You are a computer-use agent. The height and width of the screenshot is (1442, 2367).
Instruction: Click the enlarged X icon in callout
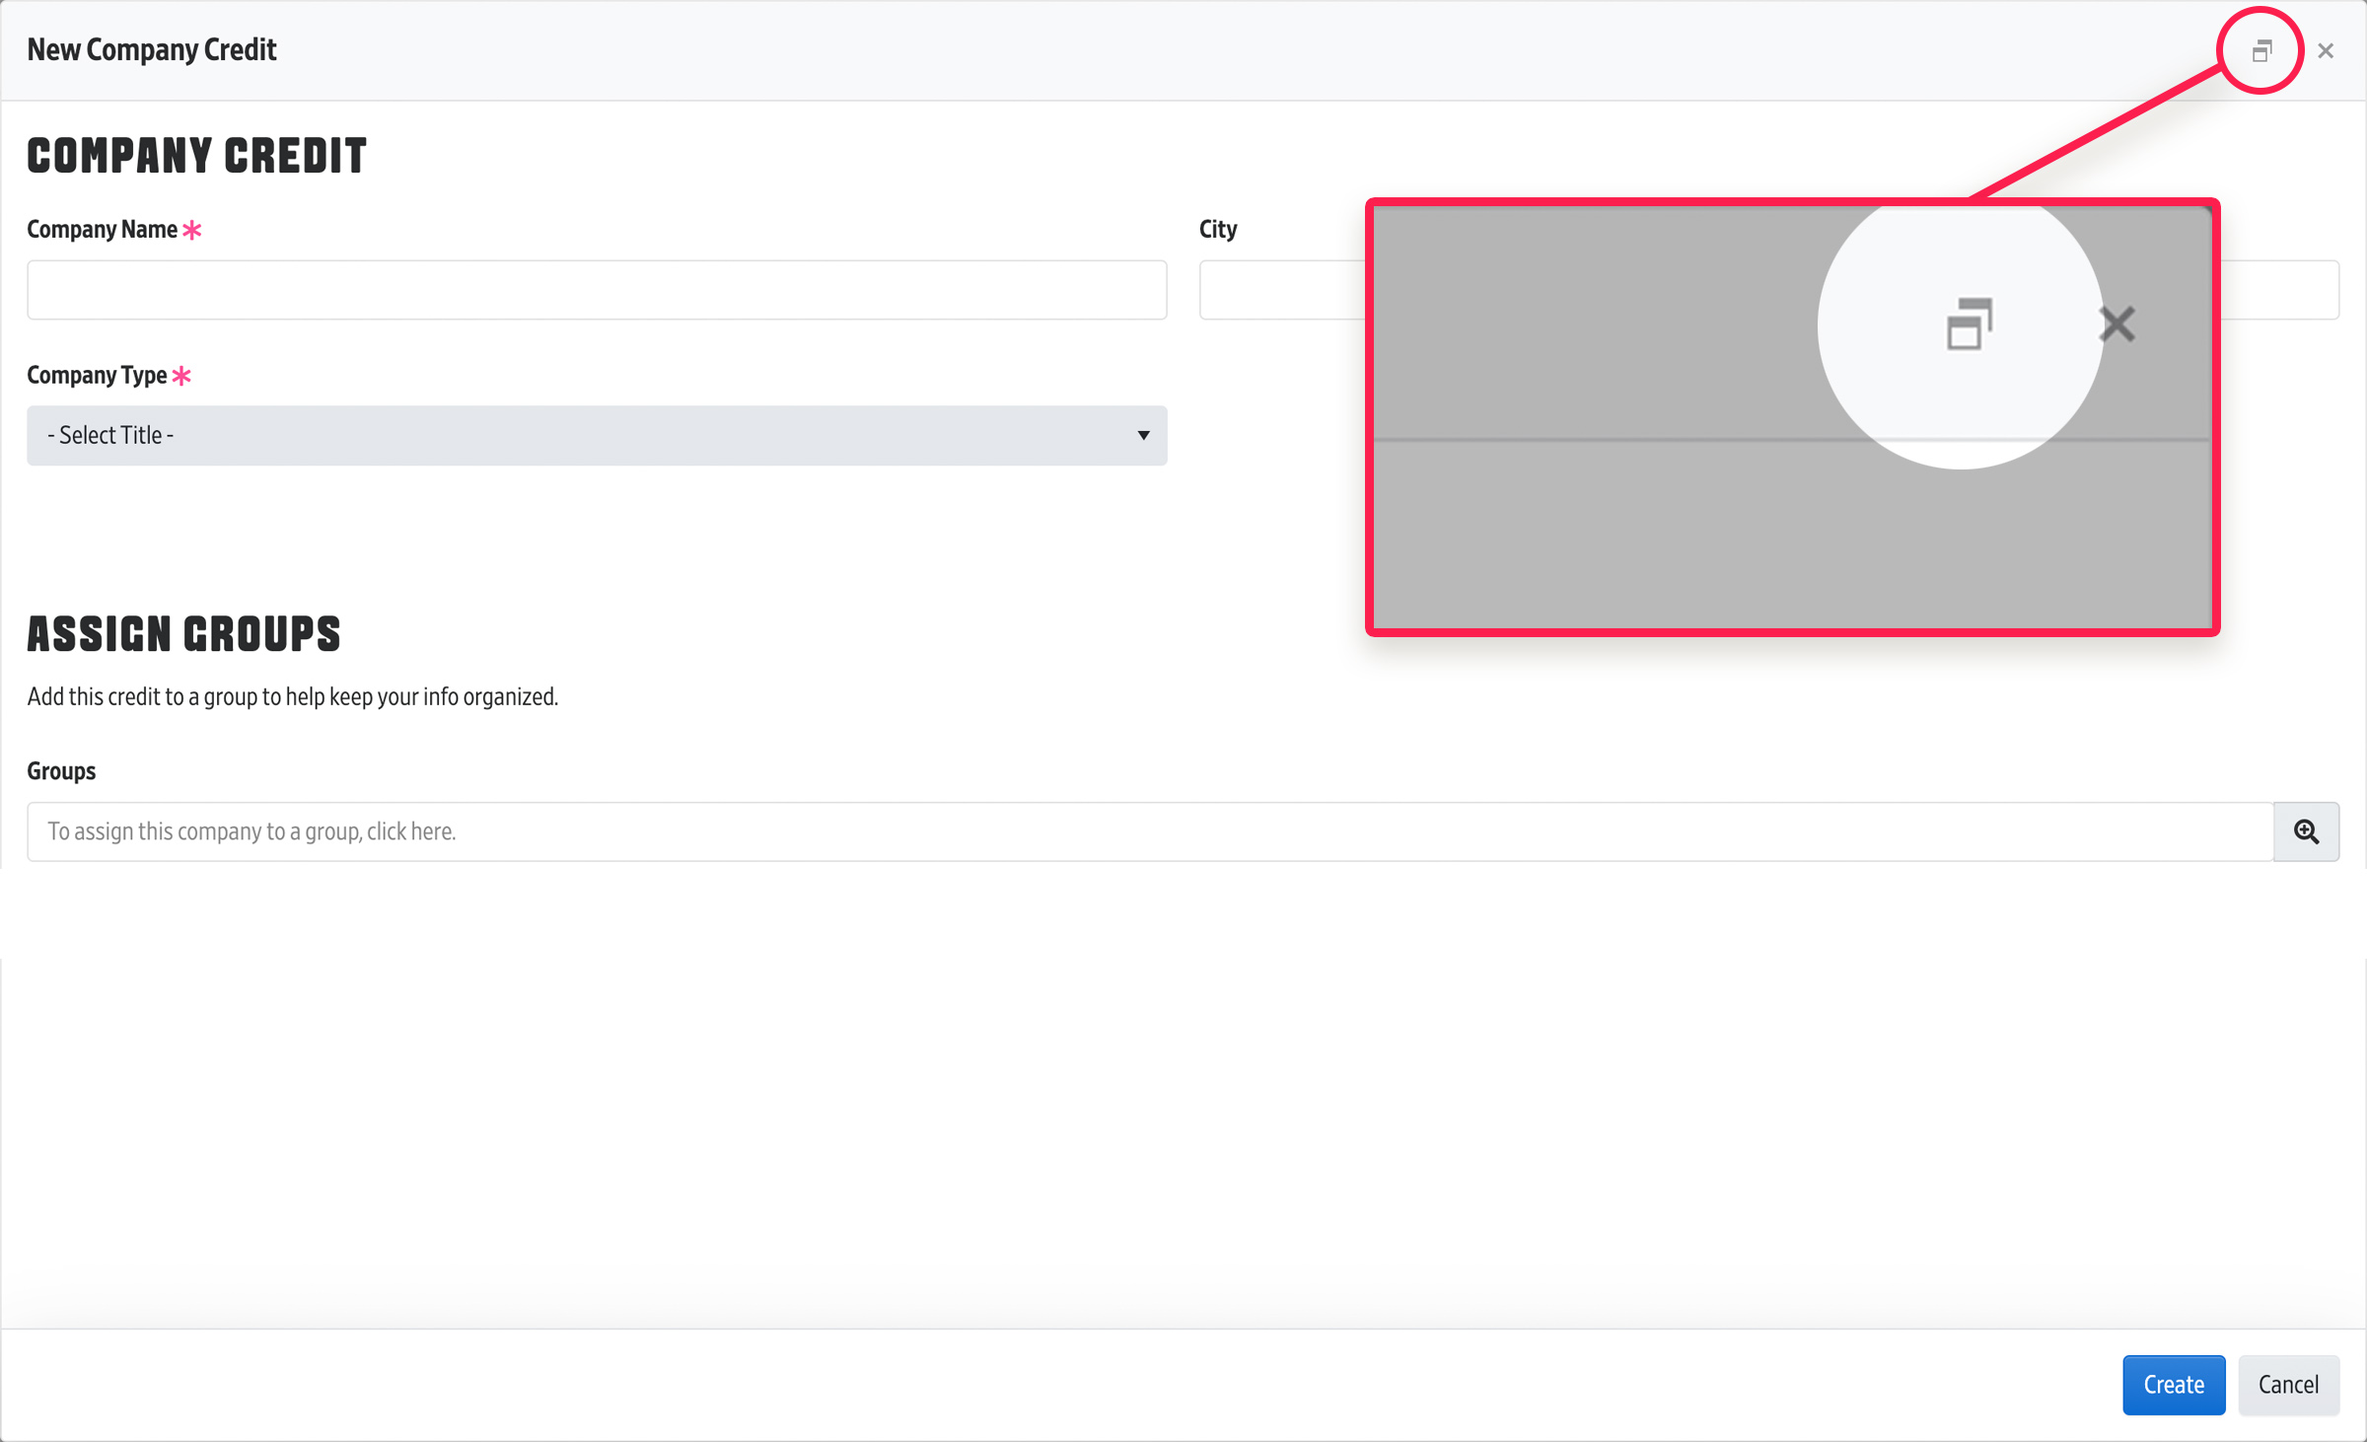coord(2117,324)
